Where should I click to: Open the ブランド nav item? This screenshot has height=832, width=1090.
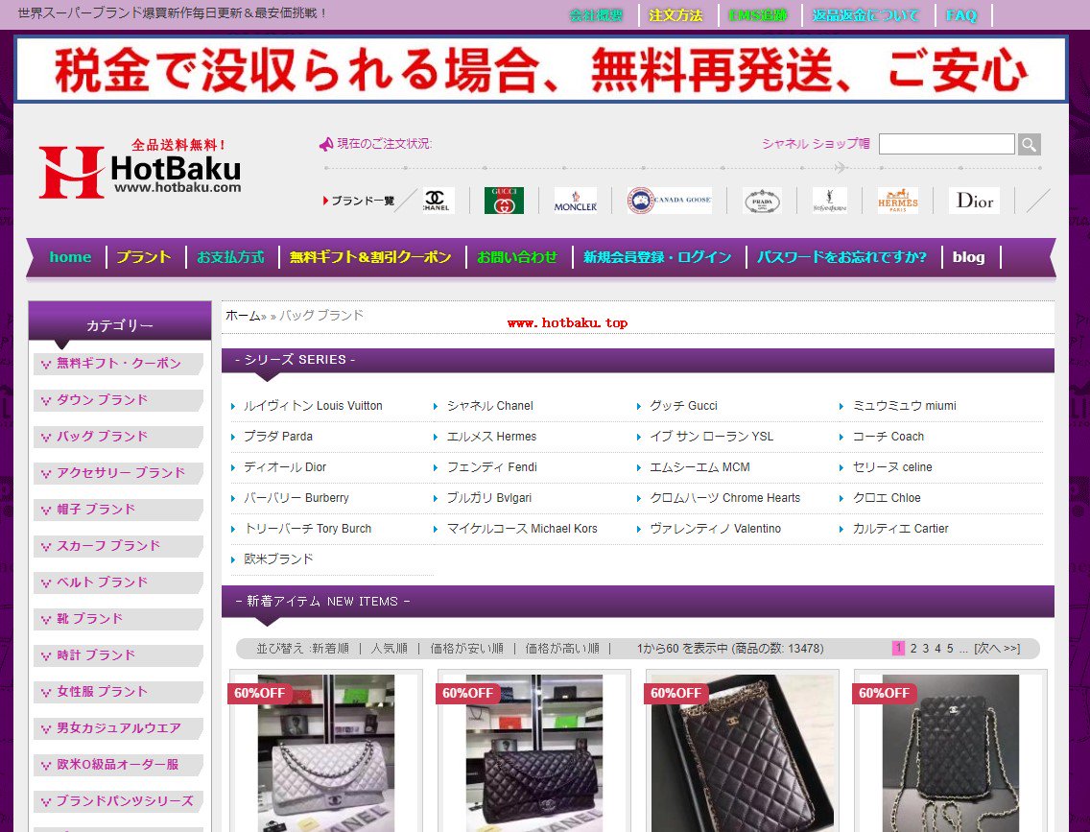coord(144,256)
